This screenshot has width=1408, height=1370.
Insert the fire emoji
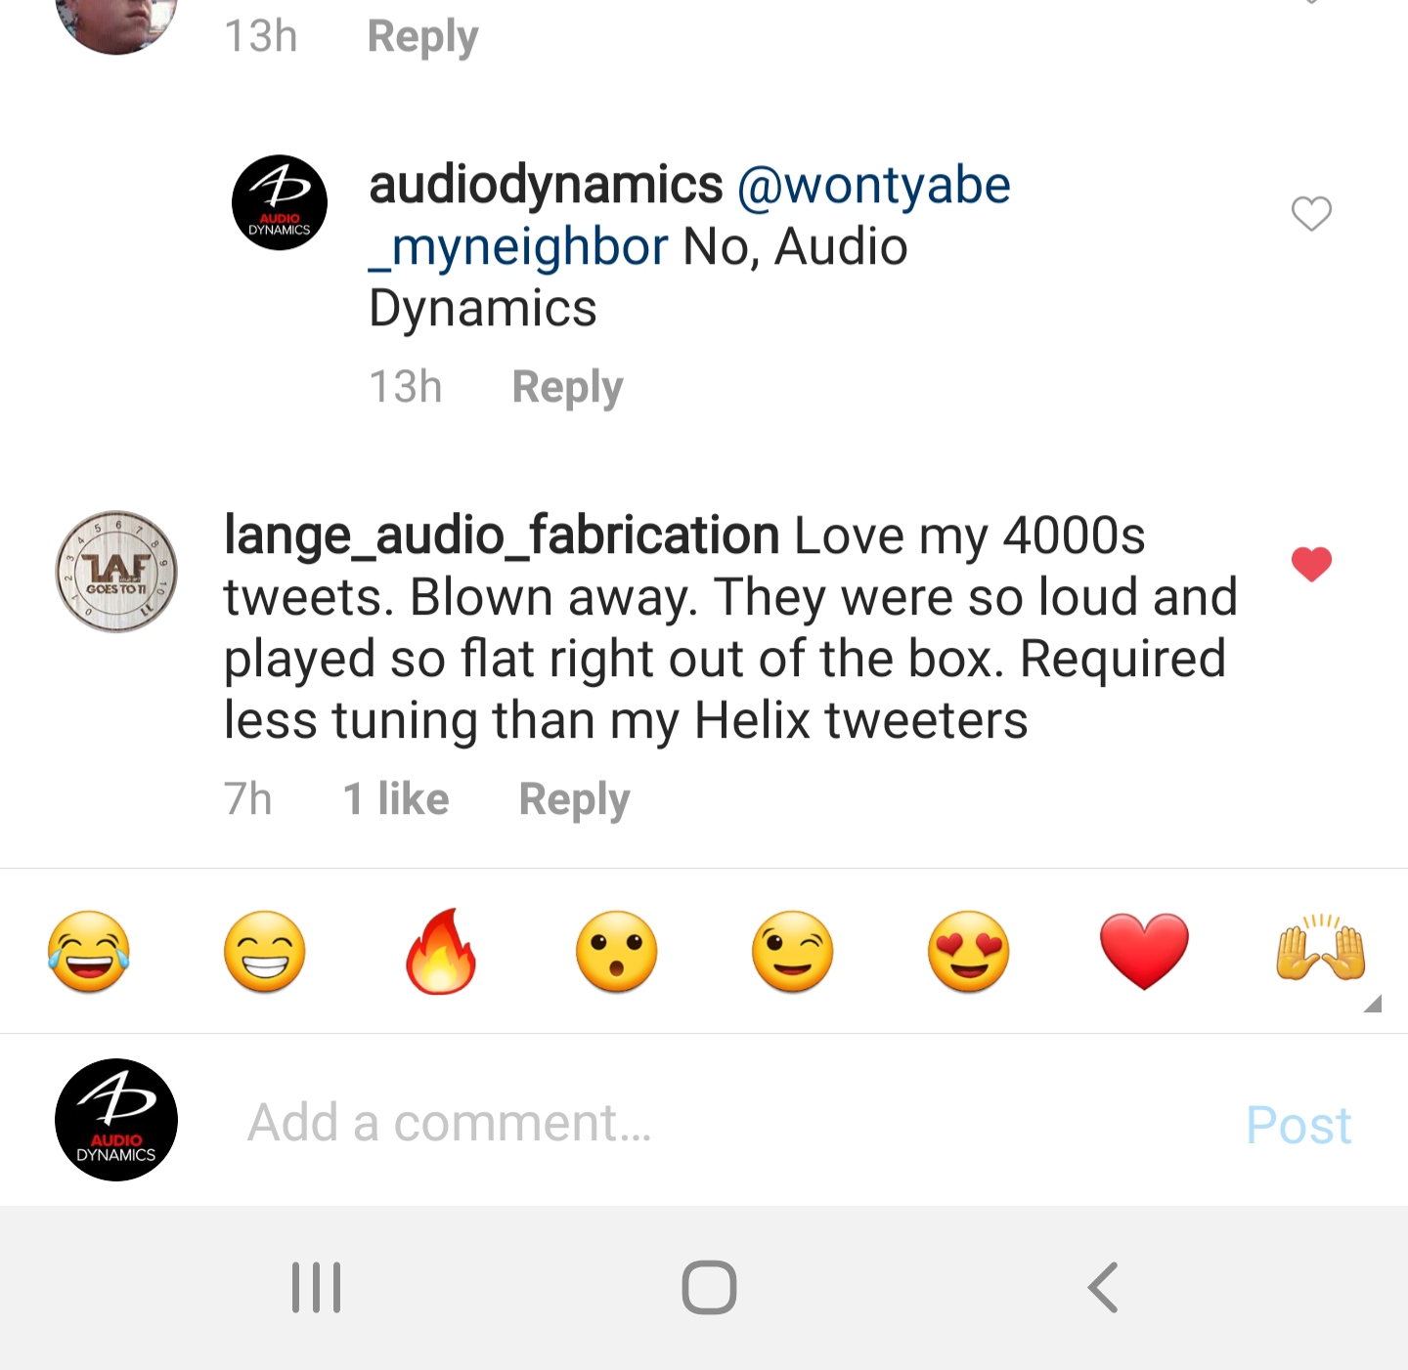441,952
